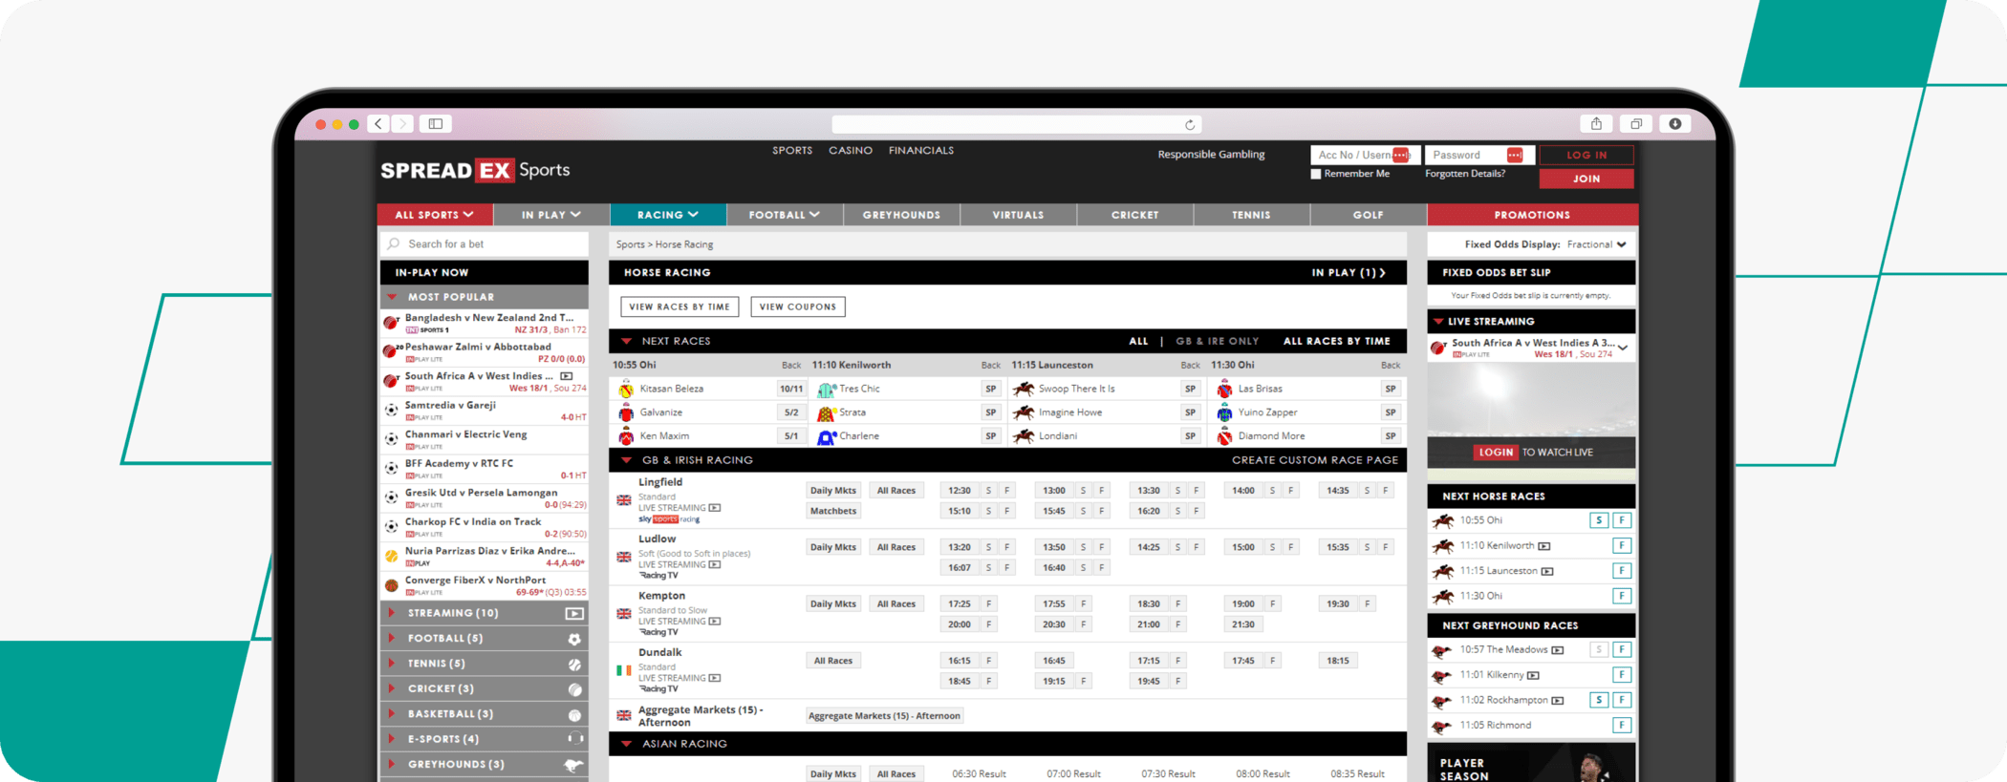This screenshot has width=2007, height=782.
Task: Click the jockey silk beside Tres Chic
Action: (826, 390)
